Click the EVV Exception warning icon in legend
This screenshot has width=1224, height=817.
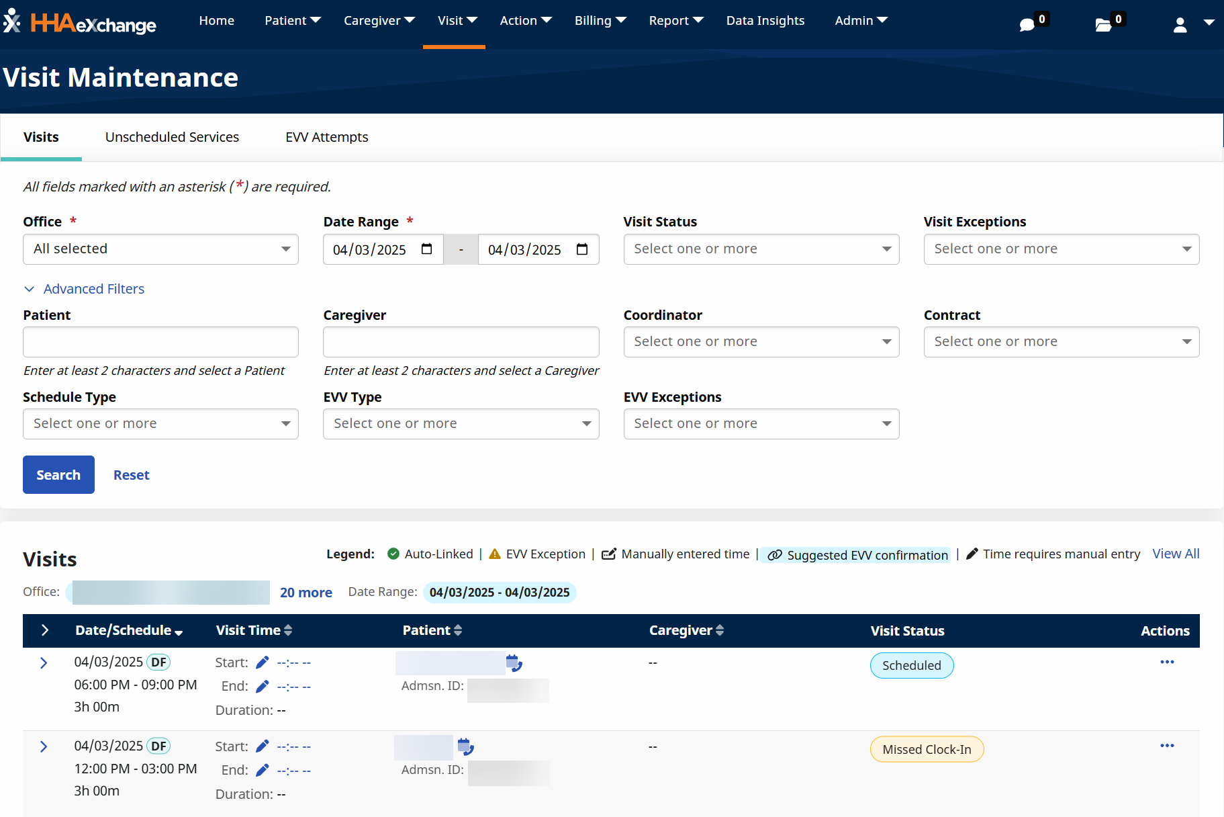point(495,554)
